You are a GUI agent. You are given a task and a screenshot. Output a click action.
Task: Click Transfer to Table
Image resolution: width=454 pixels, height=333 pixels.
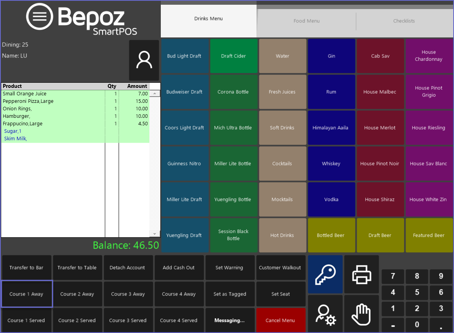77,268
